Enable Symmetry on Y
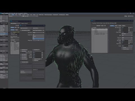Viewport: 135px width, 101px height. pos(36,50)
